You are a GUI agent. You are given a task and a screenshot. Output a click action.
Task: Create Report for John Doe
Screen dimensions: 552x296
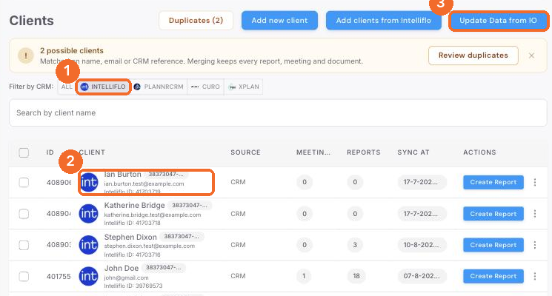click(493, 276)
